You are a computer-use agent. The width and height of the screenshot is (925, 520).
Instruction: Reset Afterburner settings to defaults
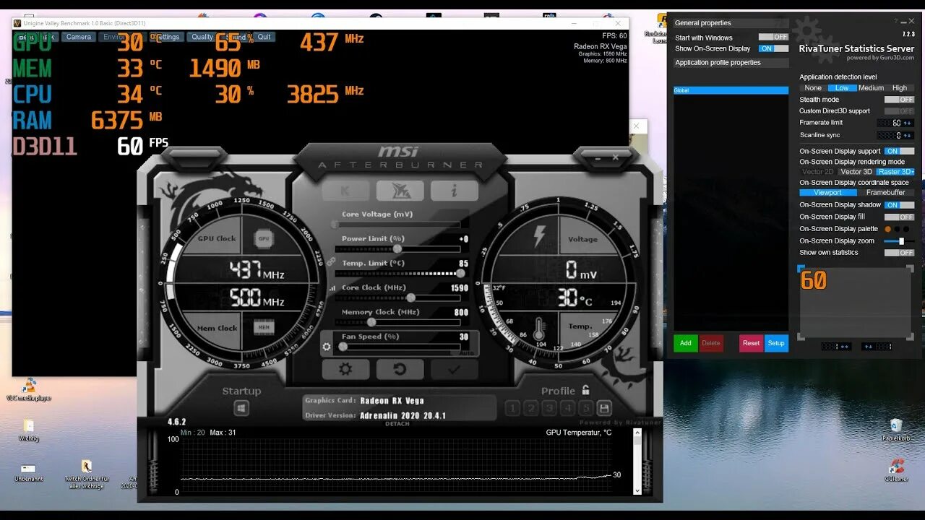coord(400,369)
